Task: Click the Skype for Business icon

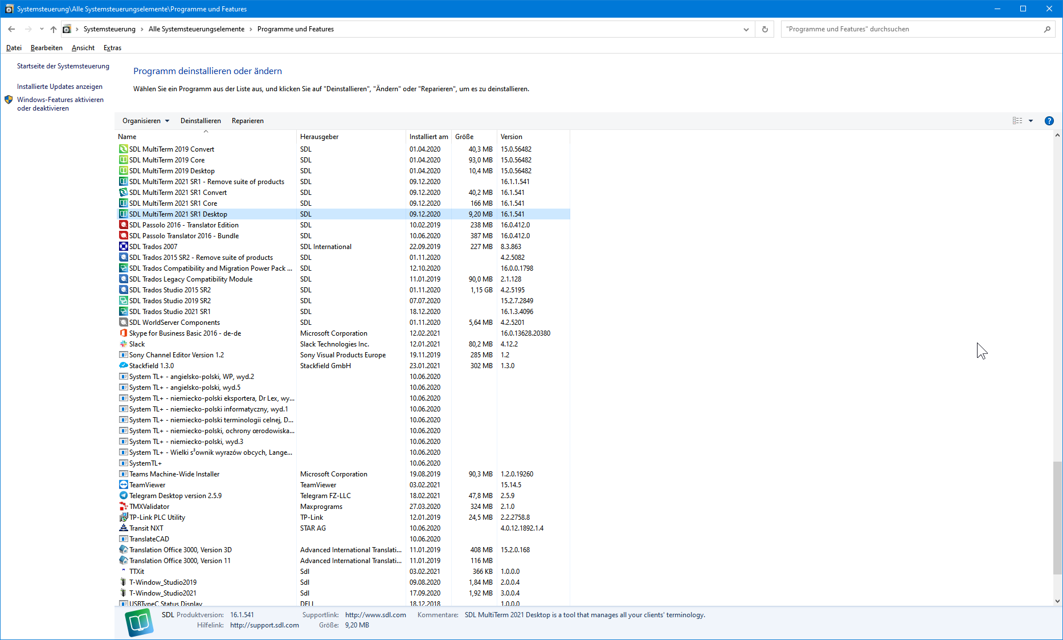Action: coord(123,333)
